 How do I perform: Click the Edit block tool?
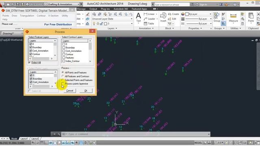click(172, 19)
